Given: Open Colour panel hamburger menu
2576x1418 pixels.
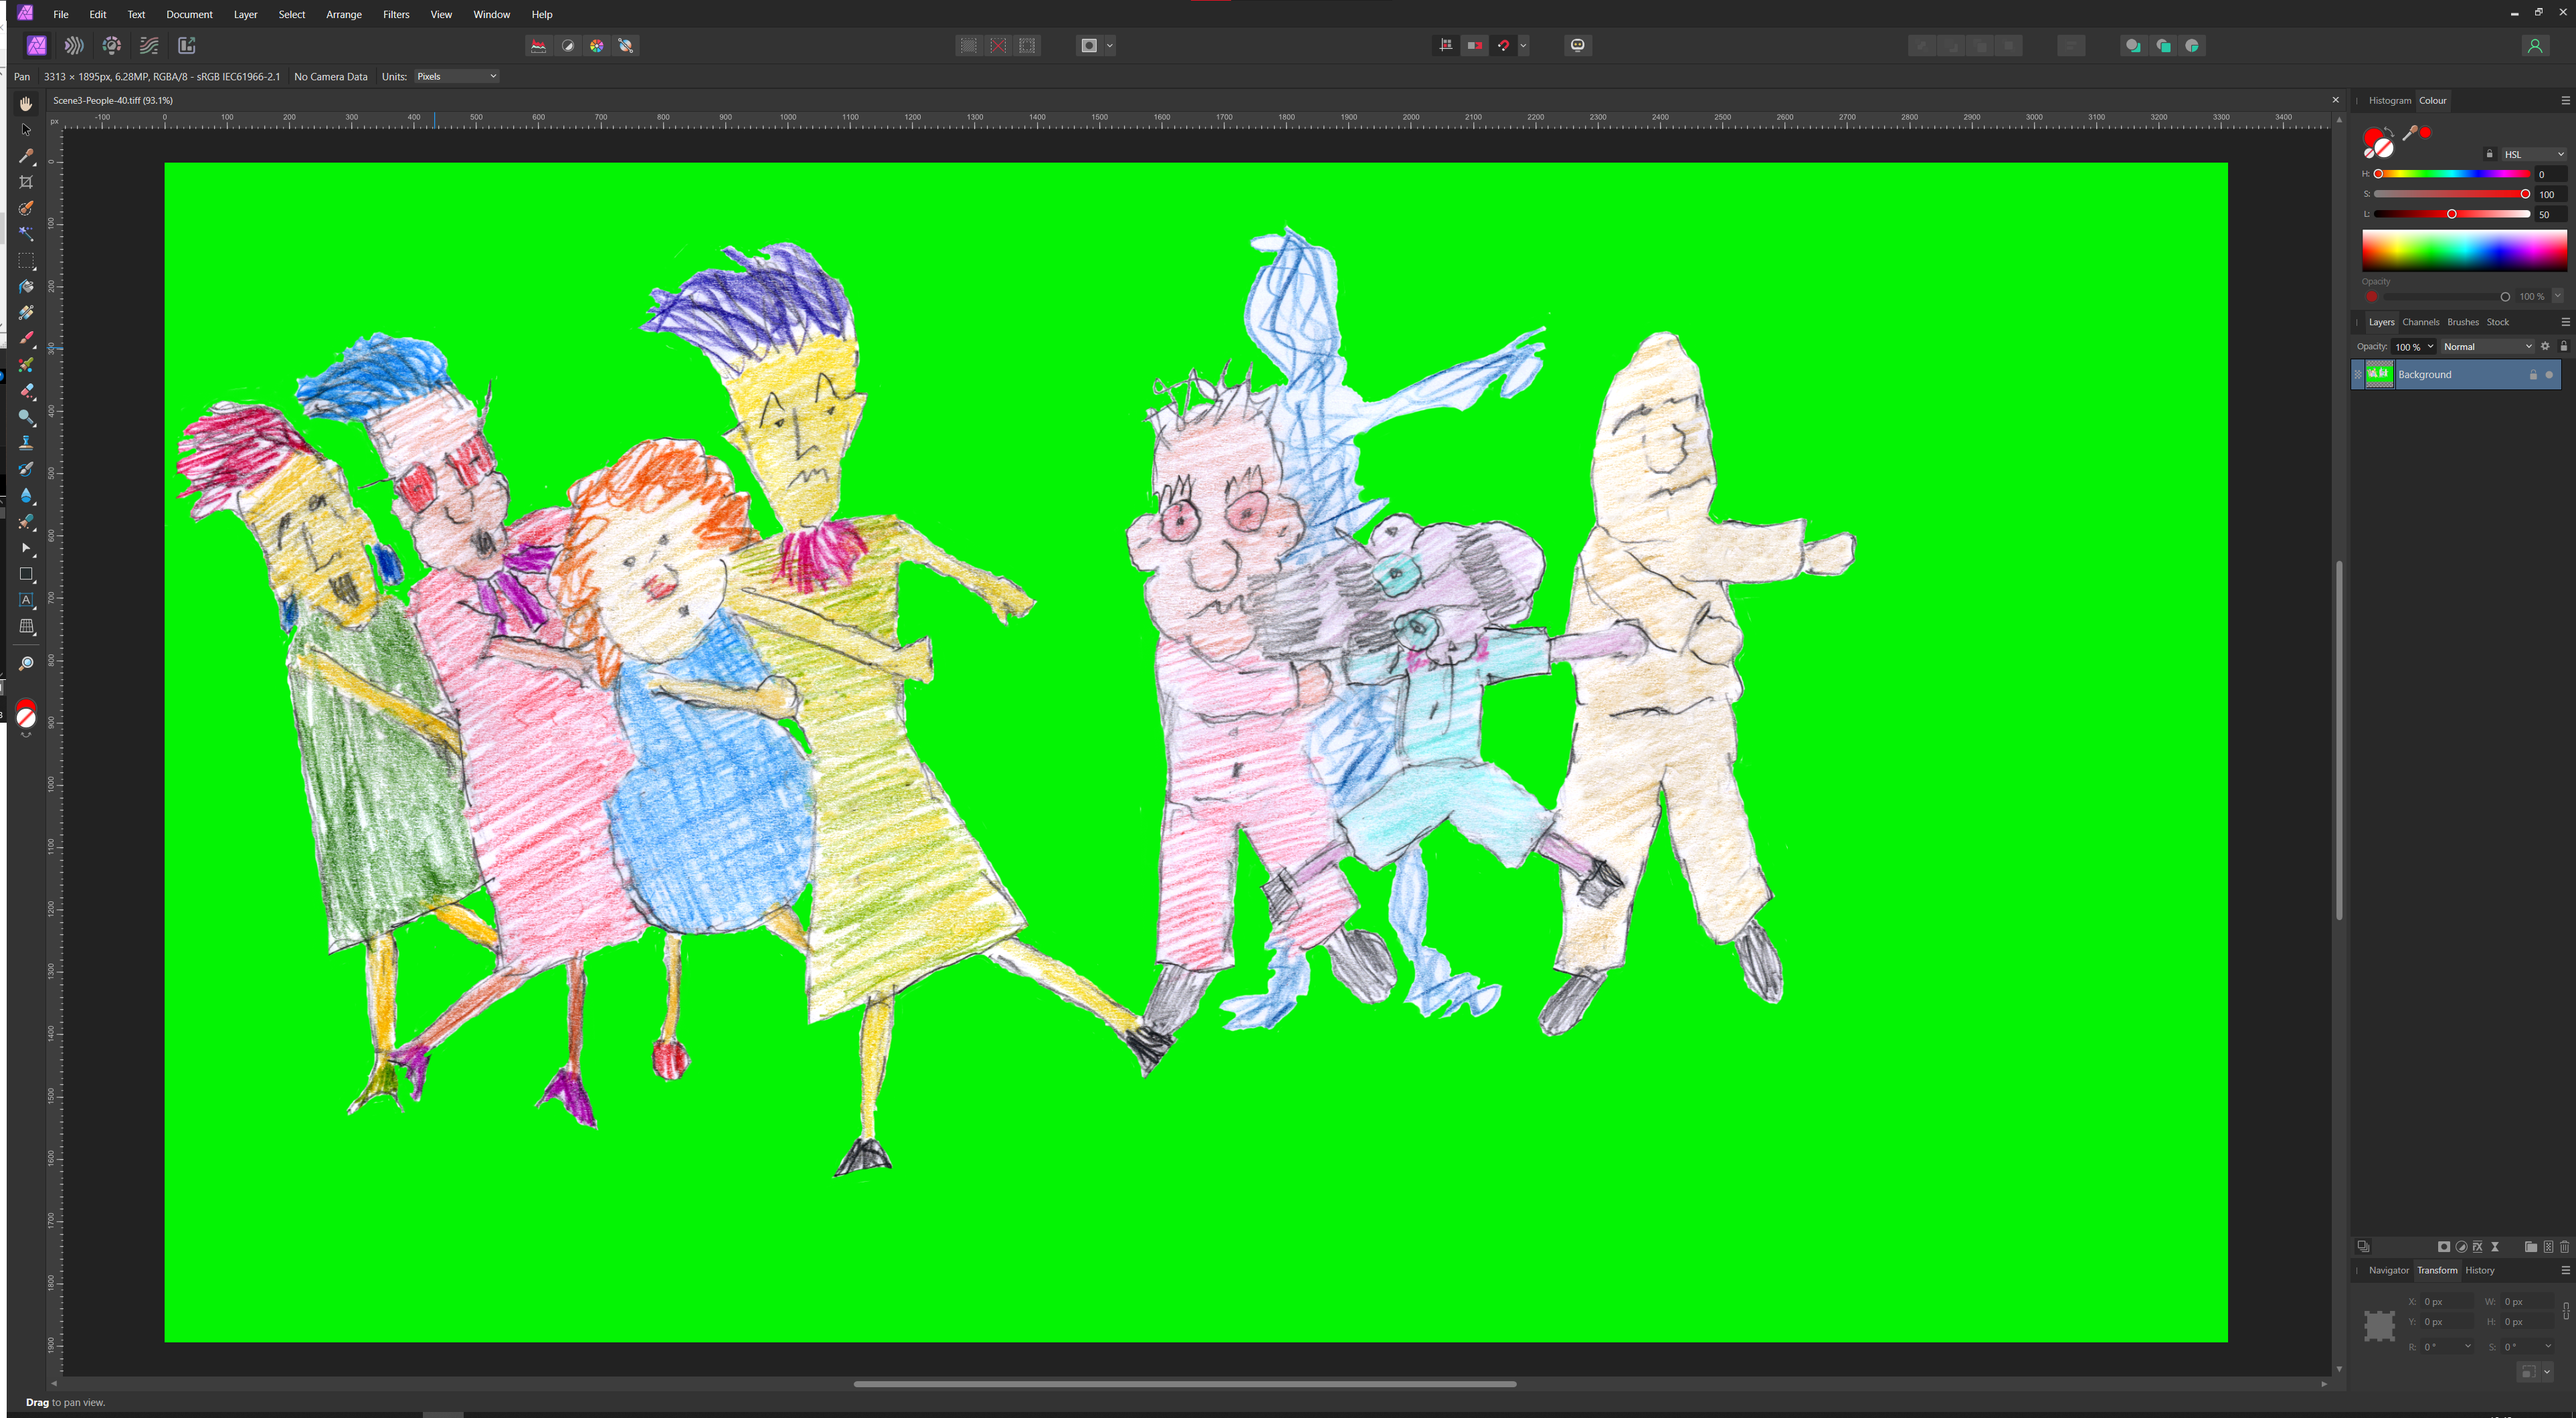Looking at the screenshot, I should 2565,100.
